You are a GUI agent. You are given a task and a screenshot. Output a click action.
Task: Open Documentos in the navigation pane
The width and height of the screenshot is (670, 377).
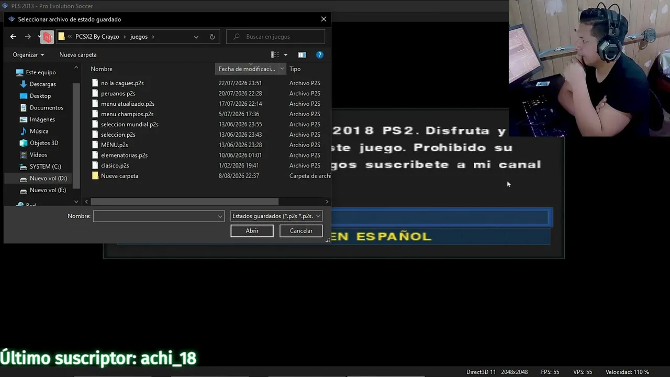(47, 107)
